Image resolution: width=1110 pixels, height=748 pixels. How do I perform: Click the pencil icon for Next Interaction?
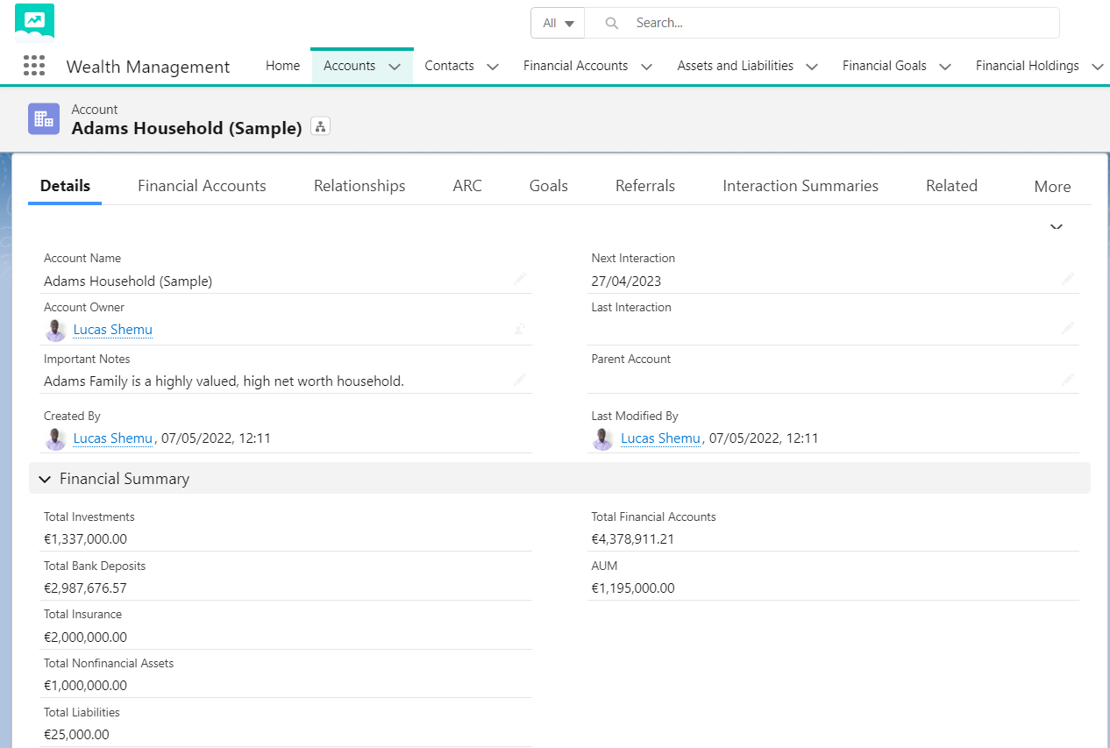(x=1067, y=279)
